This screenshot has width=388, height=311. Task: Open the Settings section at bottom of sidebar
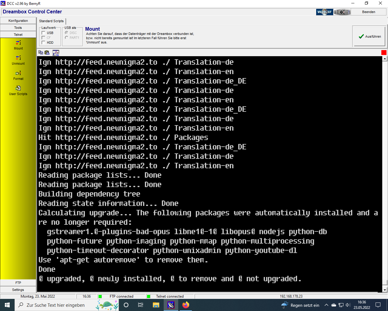pyautogui.click(x=18, y=290)
